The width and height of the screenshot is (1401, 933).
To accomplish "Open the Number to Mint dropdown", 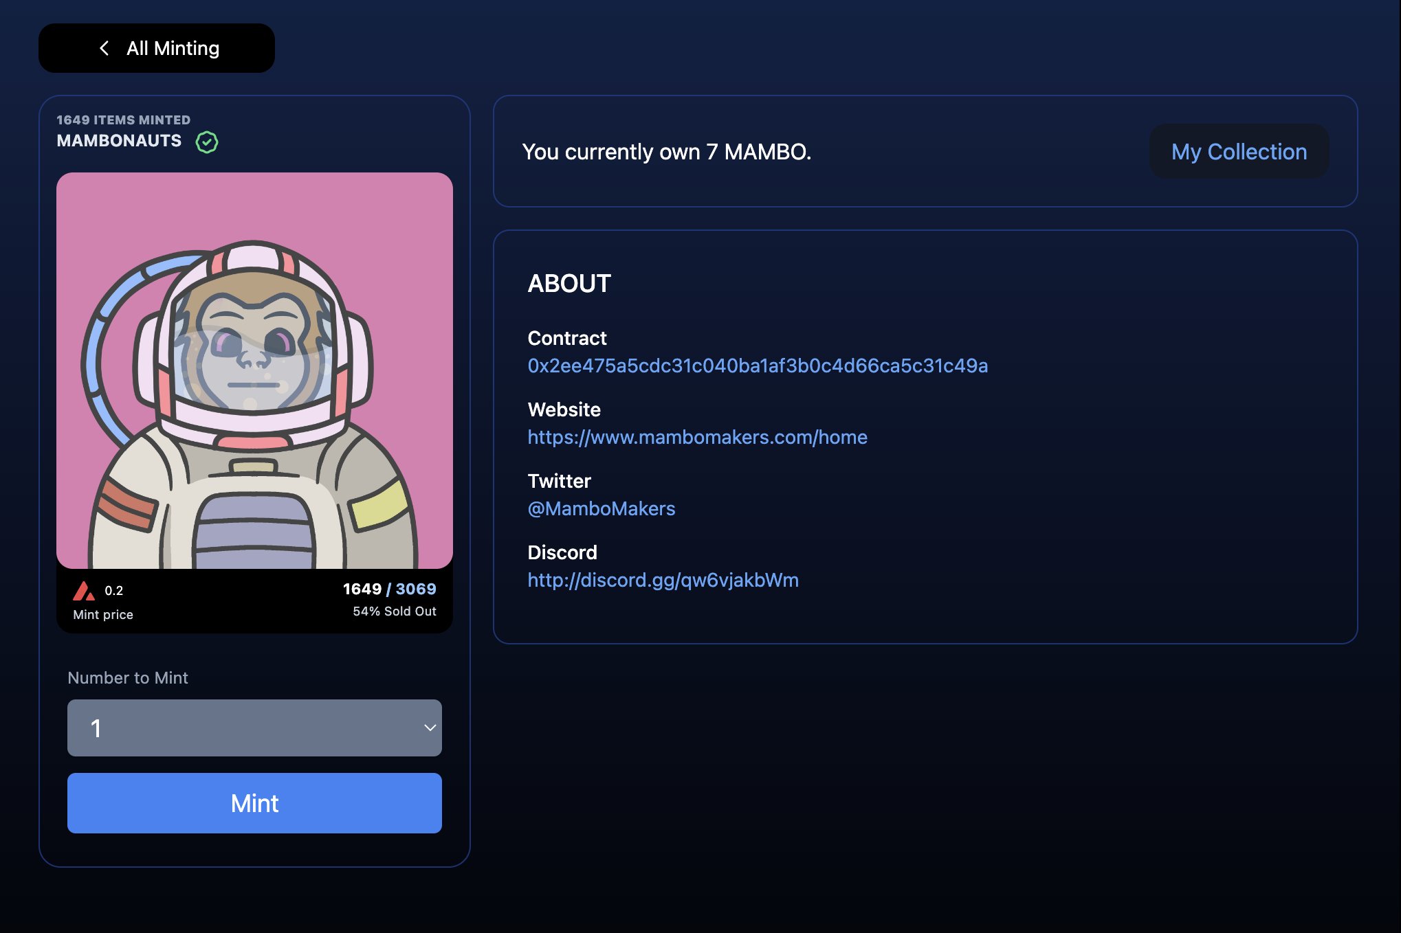I will tap(254, 728).
